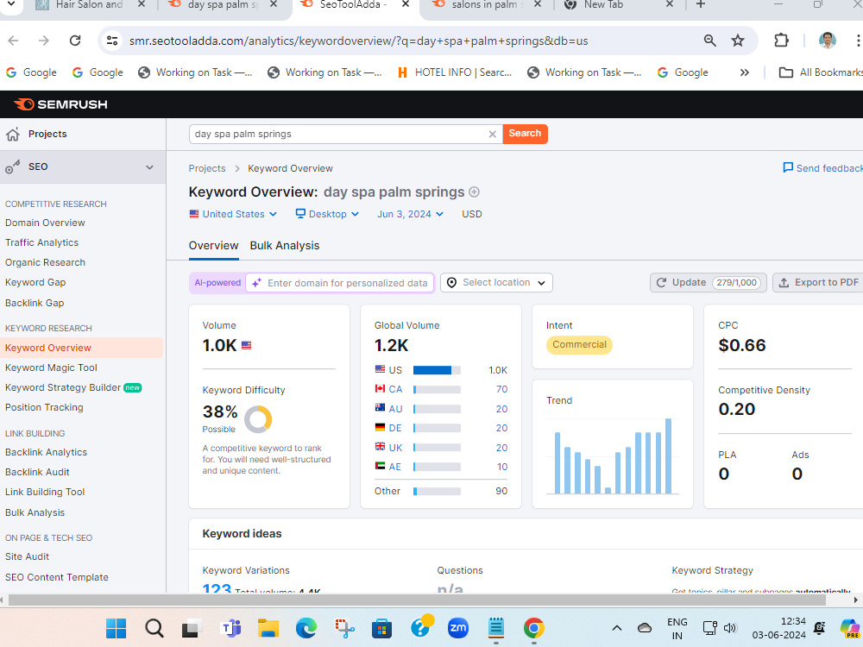863x647 pixels.
Task: Click Projects breadcrumb link
Action: point(207,168)
